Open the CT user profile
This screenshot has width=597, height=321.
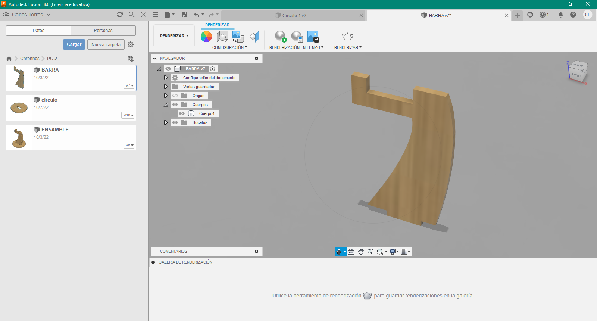[x=587, y=15]
